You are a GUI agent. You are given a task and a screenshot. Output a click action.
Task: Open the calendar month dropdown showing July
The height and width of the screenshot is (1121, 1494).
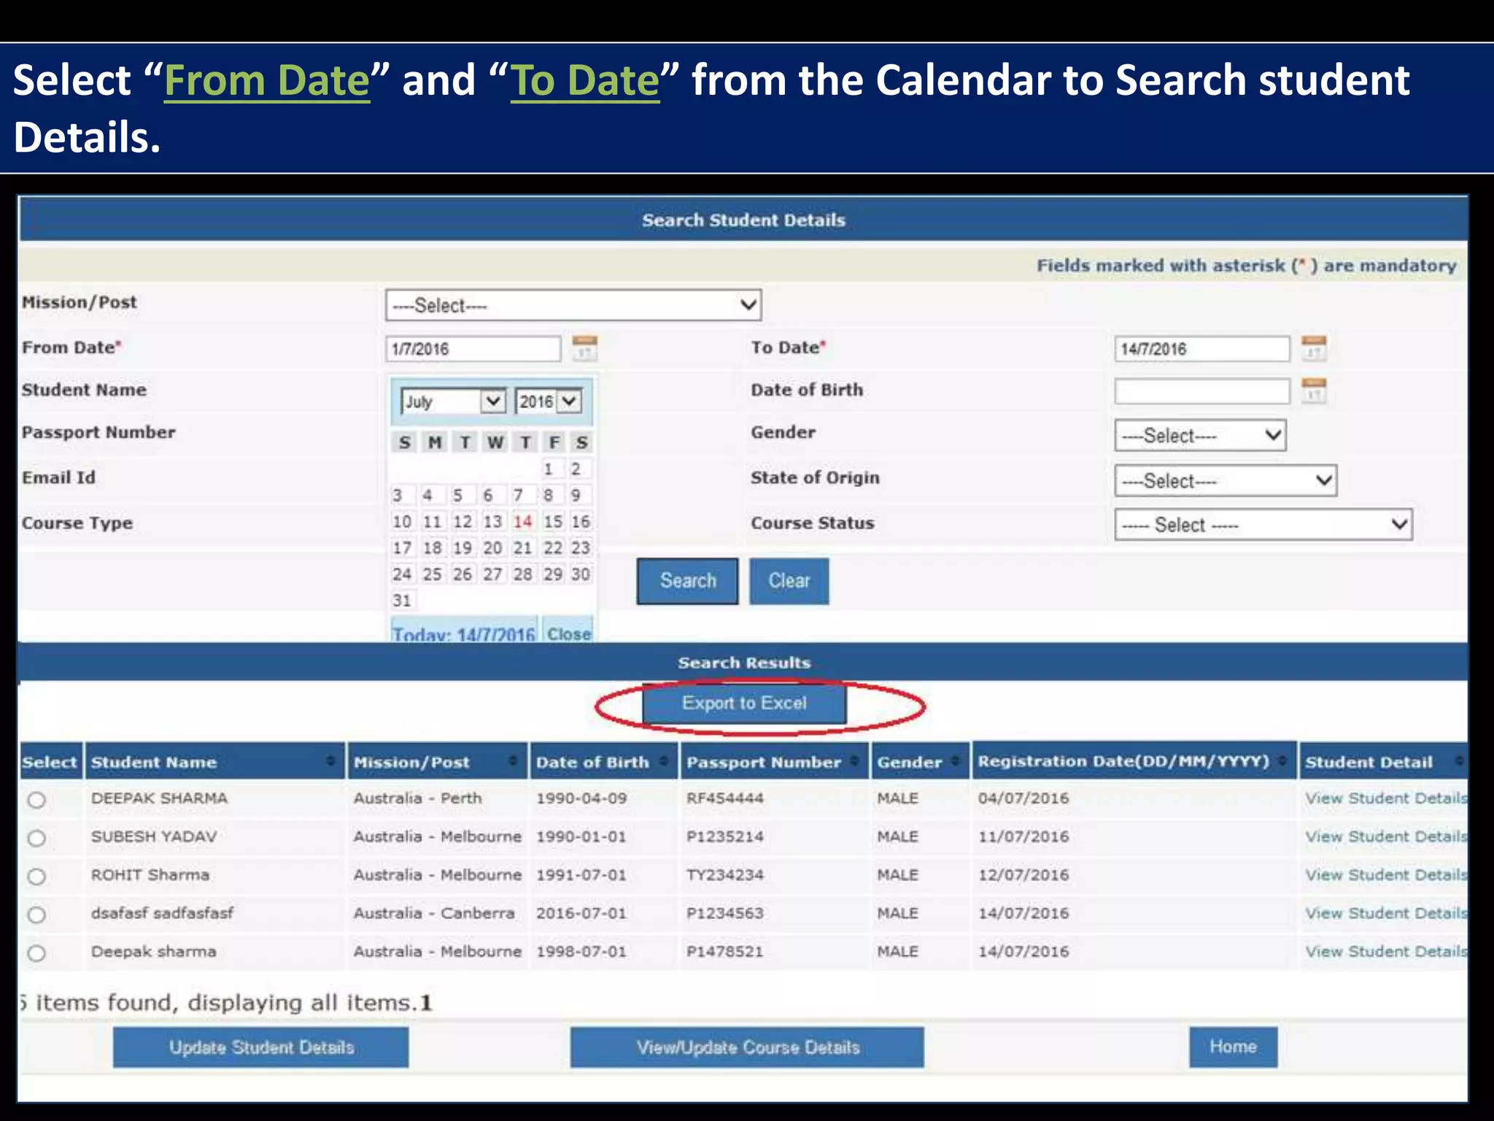pyautogui.click(x=453, y=401)
